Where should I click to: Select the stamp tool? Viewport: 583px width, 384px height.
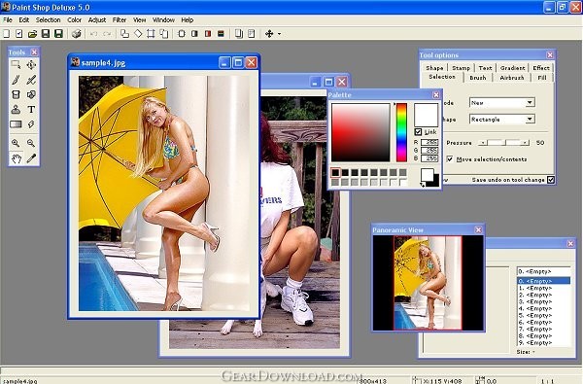coord(16,110)
